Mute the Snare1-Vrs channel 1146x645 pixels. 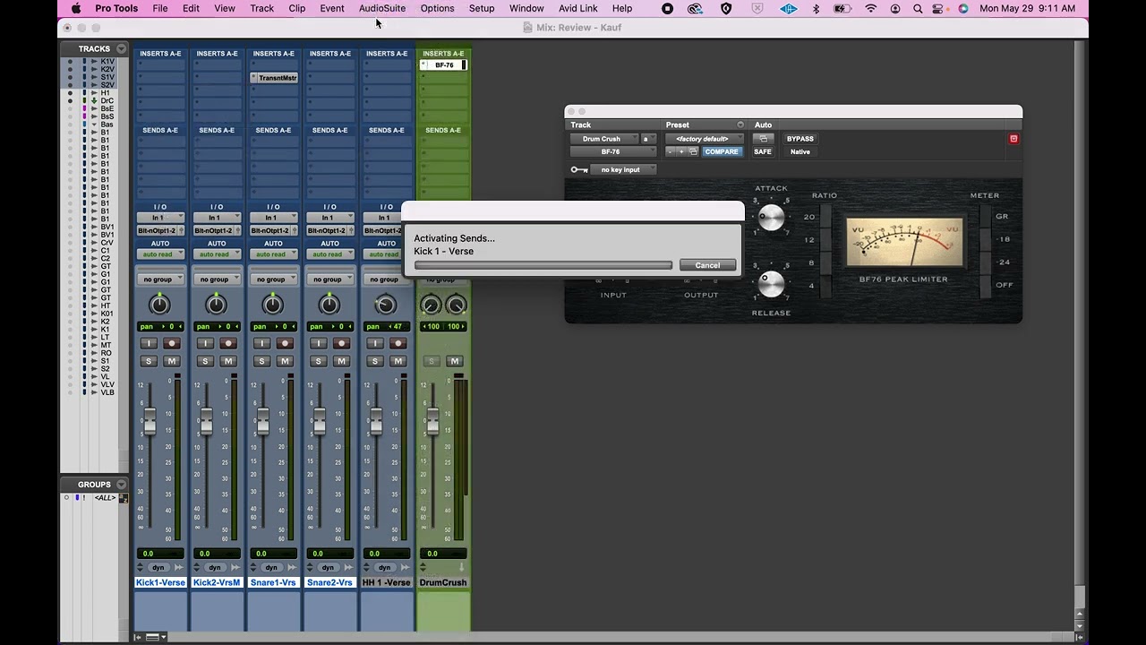pos(285,361)
